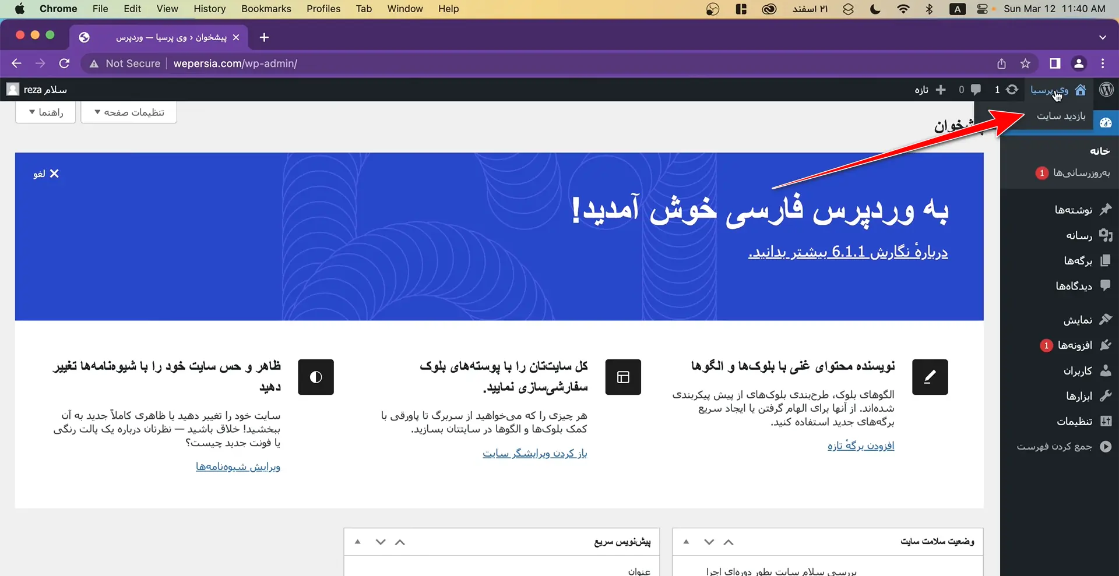This screenshot has width=1119, height=576.
Task: Open the History menu in macOS menu bar
Action: click(x=209, y=9)
